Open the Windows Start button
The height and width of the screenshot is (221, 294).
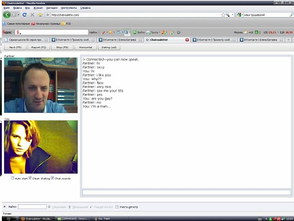9,219
